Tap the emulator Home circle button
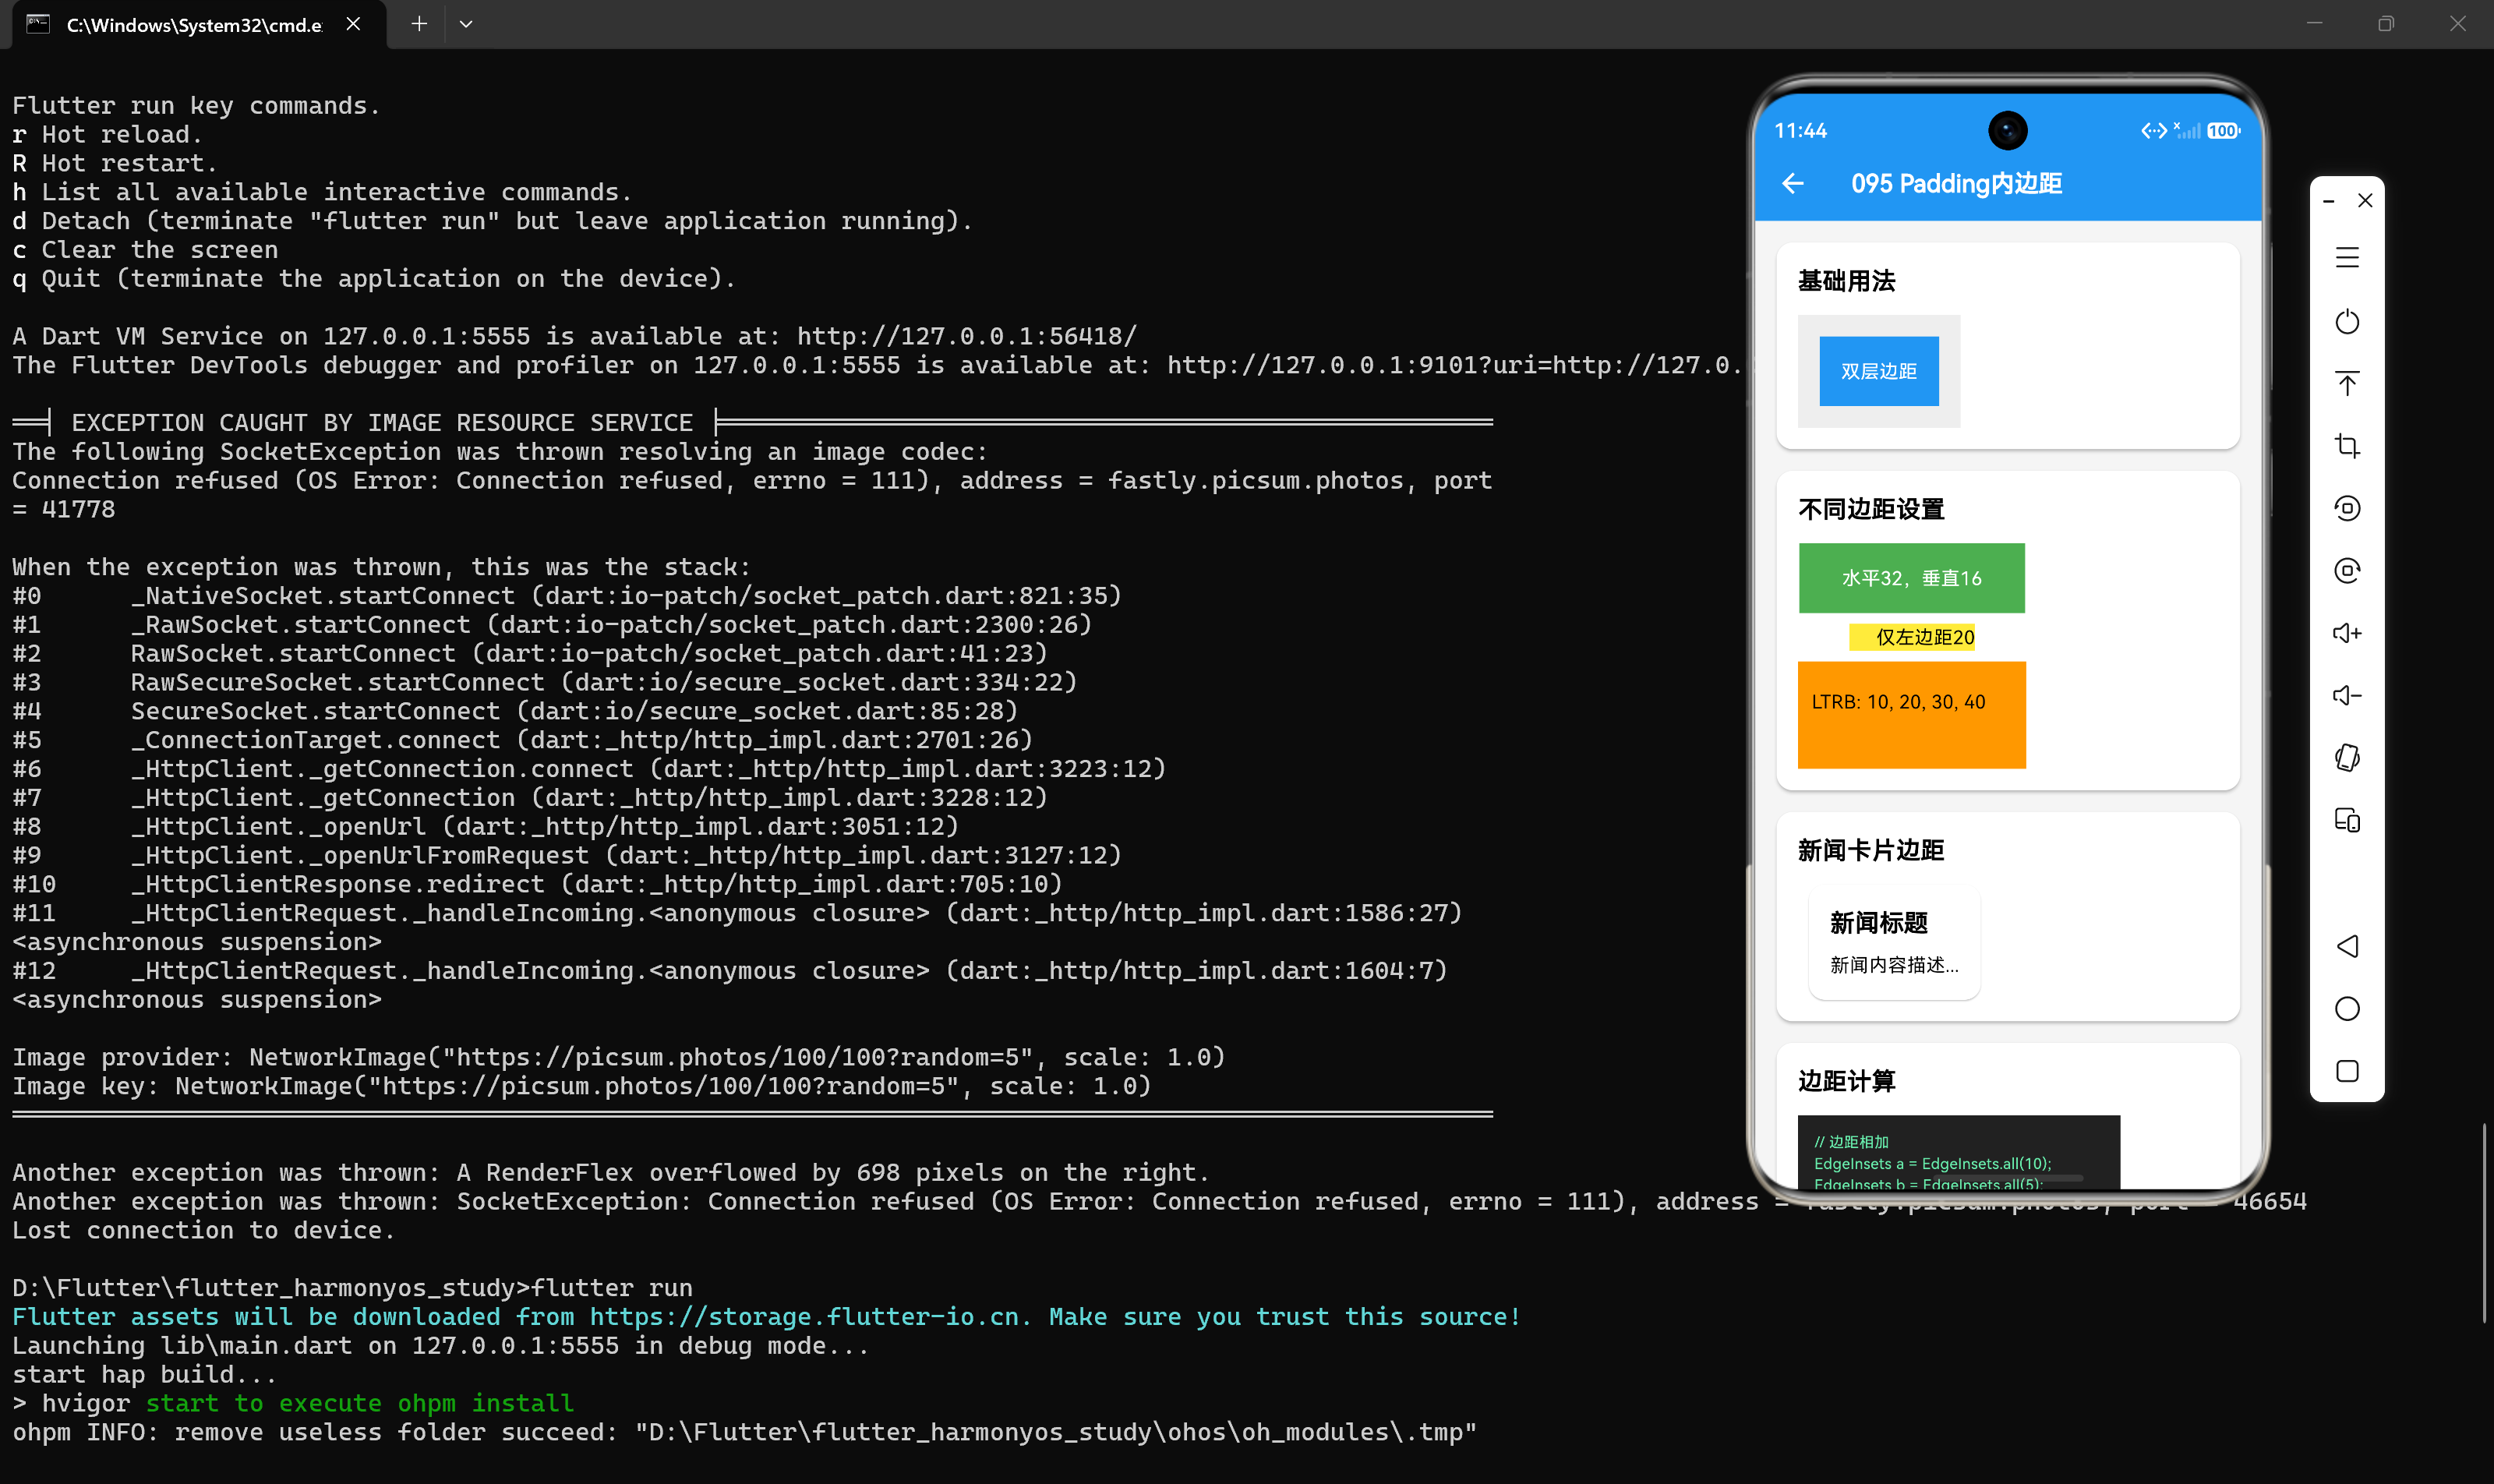The height and width of the screenshot is (1484, 2494). pos(2347,1009)
